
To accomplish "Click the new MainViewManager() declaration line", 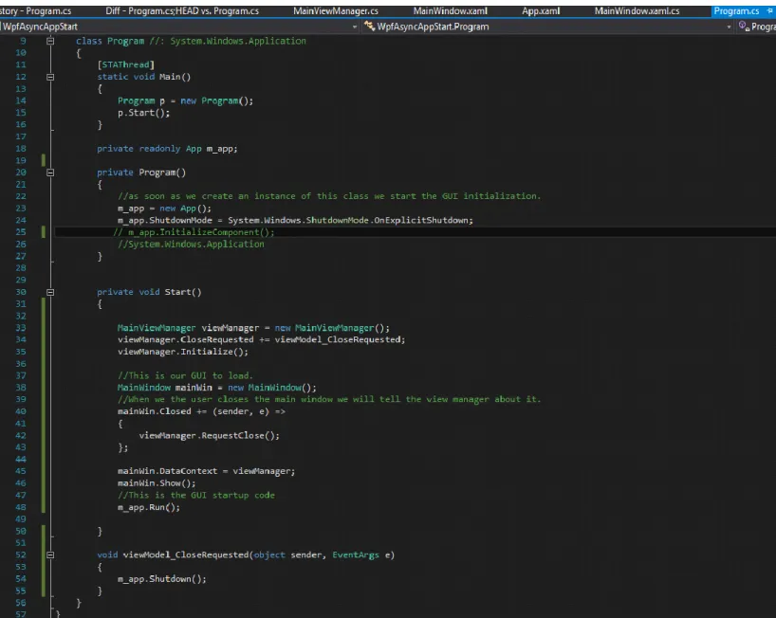I will [253, 328].
